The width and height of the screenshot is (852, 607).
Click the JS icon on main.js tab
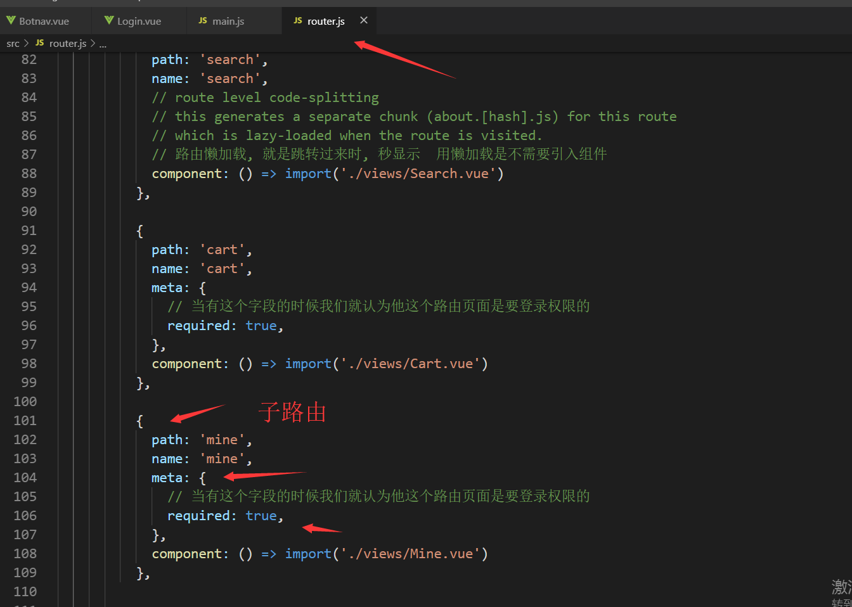(203, 21)
